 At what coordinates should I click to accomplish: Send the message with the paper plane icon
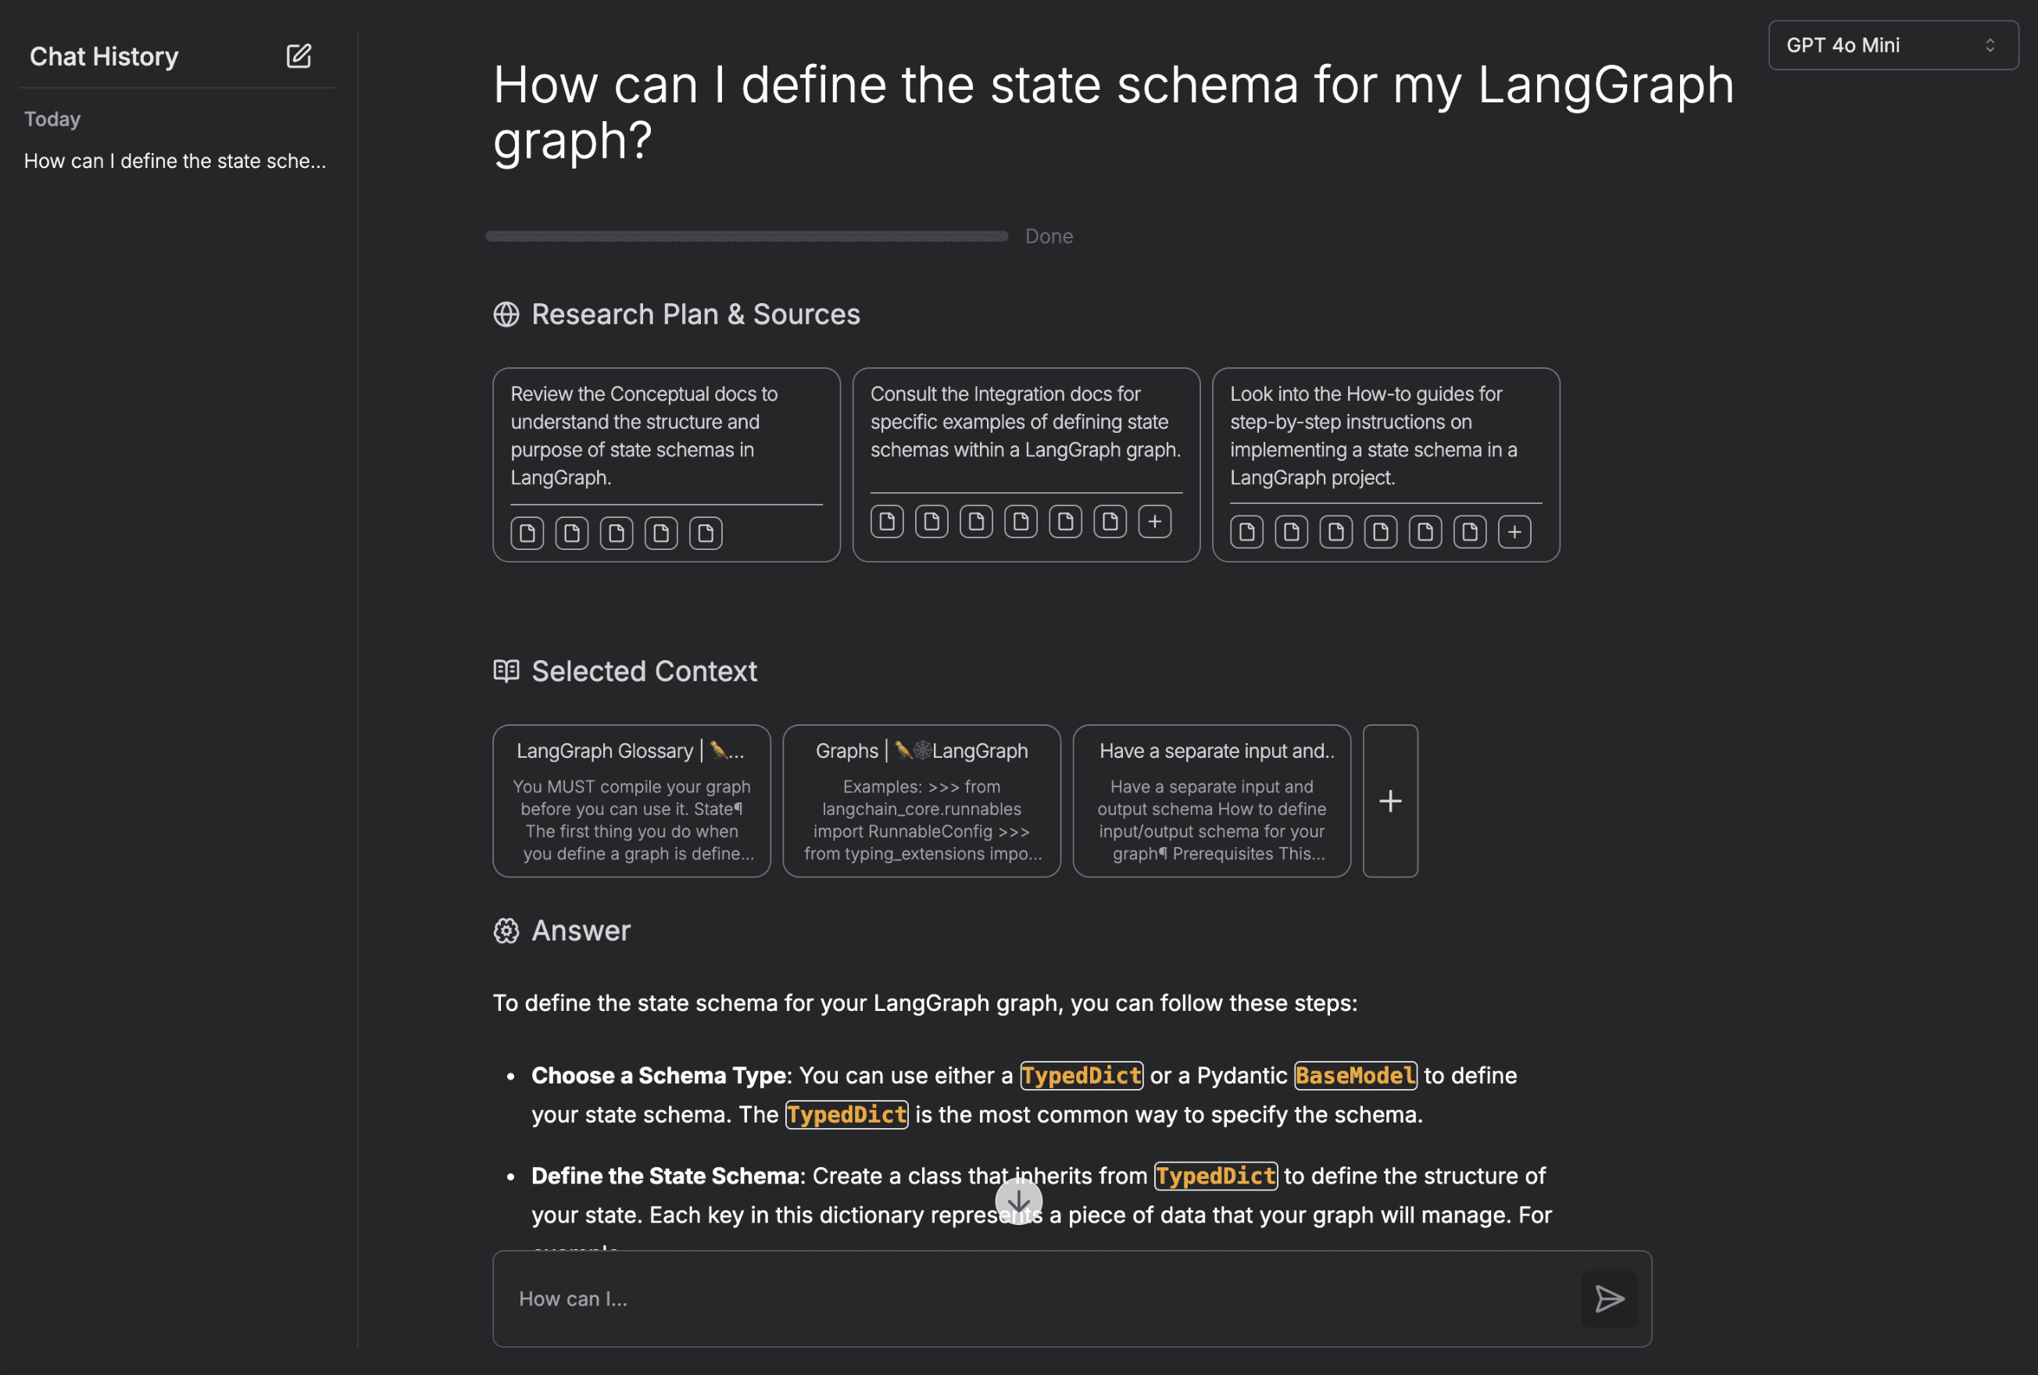[1609, 1298]
